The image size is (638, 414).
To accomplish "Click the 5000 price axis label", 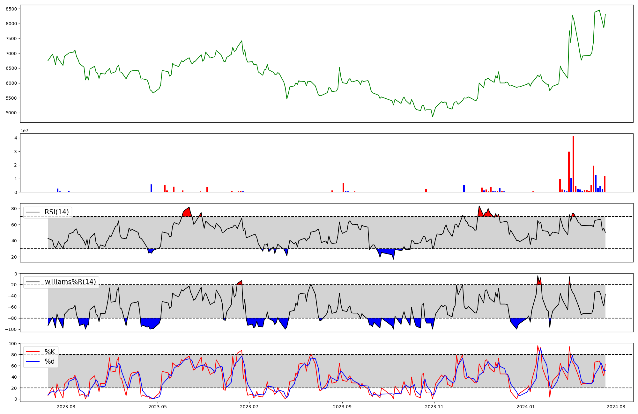I will click(11, 113).
